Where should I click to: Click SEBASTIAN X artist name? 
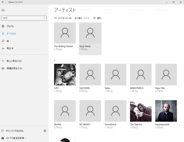pyautogui.click(x=137, y=88)
